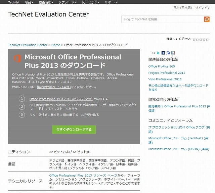
Task: Click the テクニカル リソース row label
Action: (26, 181)
